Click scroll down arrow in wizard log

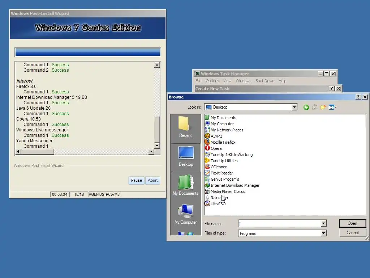(157, 146)
